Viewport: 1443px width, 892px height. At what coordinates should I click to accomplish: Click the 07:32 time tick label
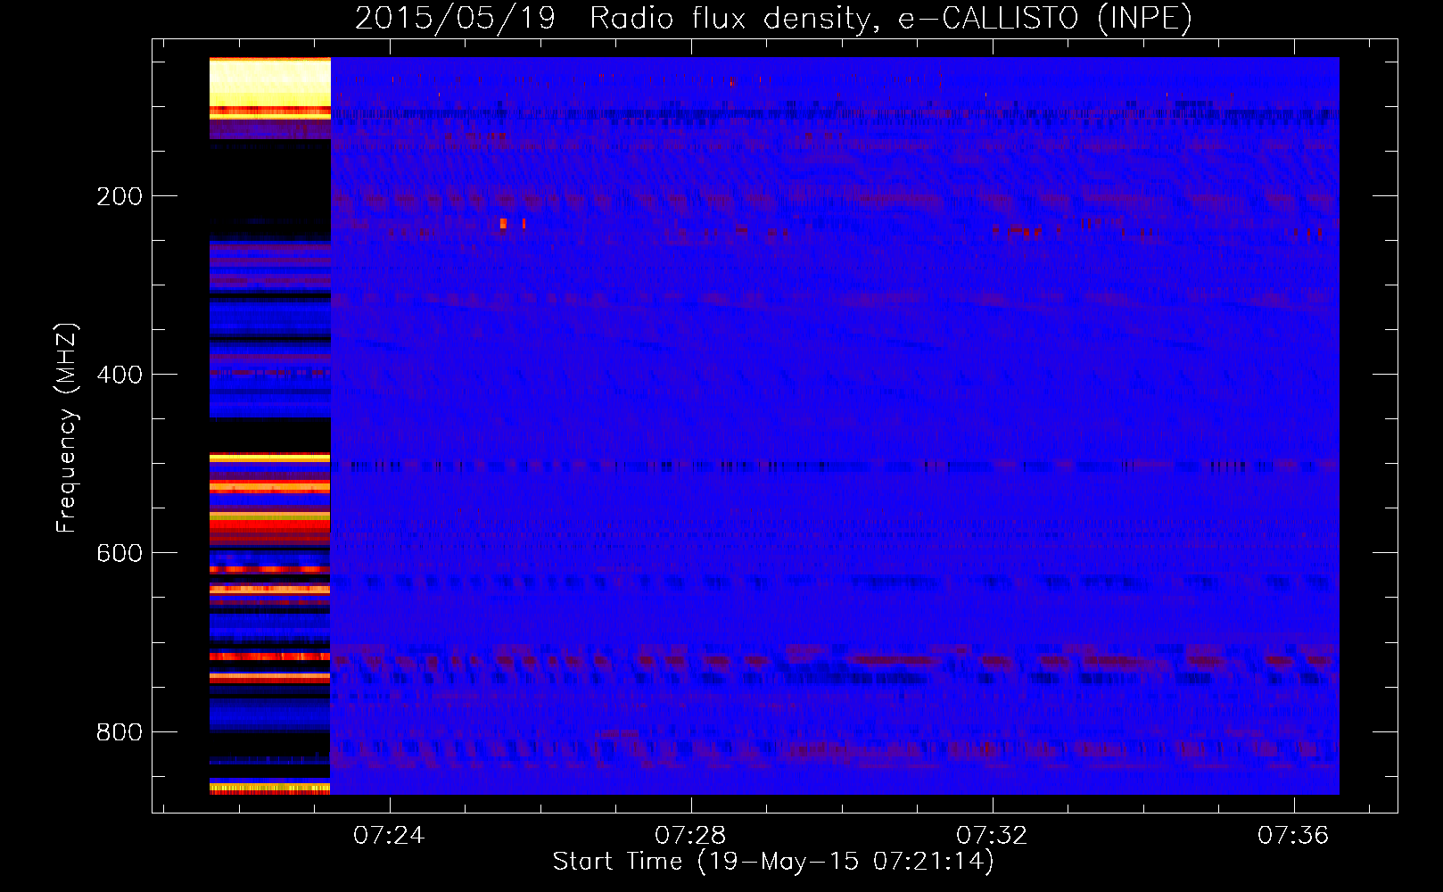click(x=992, y=836)
